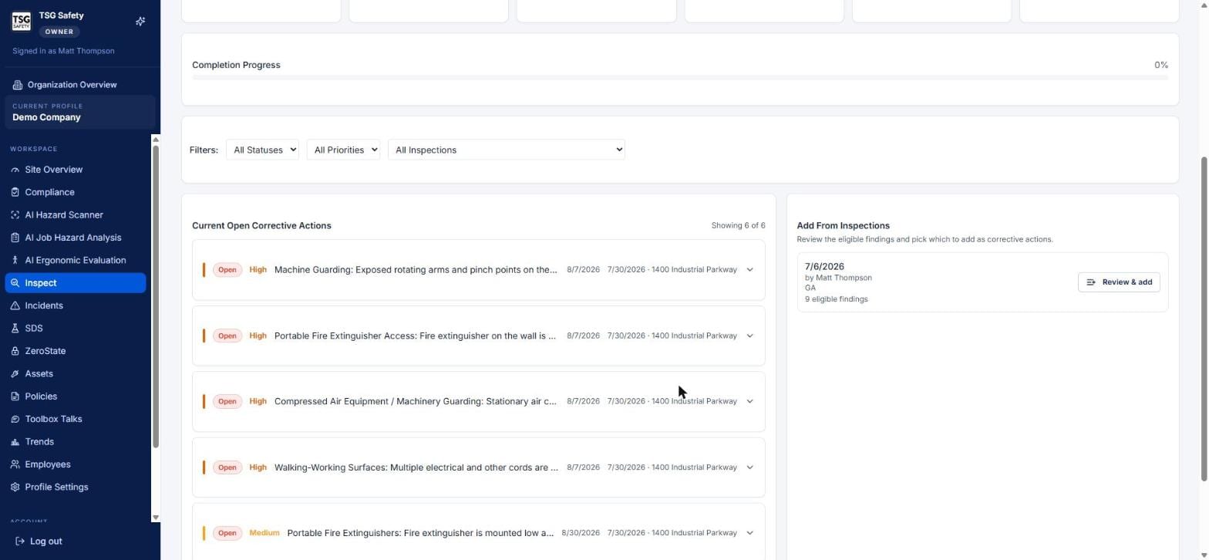Click the High label on Portable Fire Extinguisher Access
1209x560 pixels.
pos(258,336)
